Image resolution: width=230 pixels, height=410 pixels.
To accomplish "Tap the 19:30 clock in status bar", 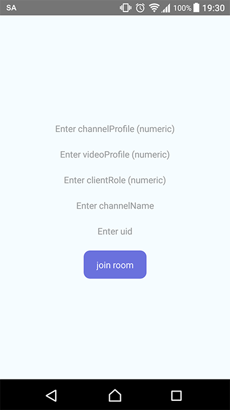I will tap(213, 8).
